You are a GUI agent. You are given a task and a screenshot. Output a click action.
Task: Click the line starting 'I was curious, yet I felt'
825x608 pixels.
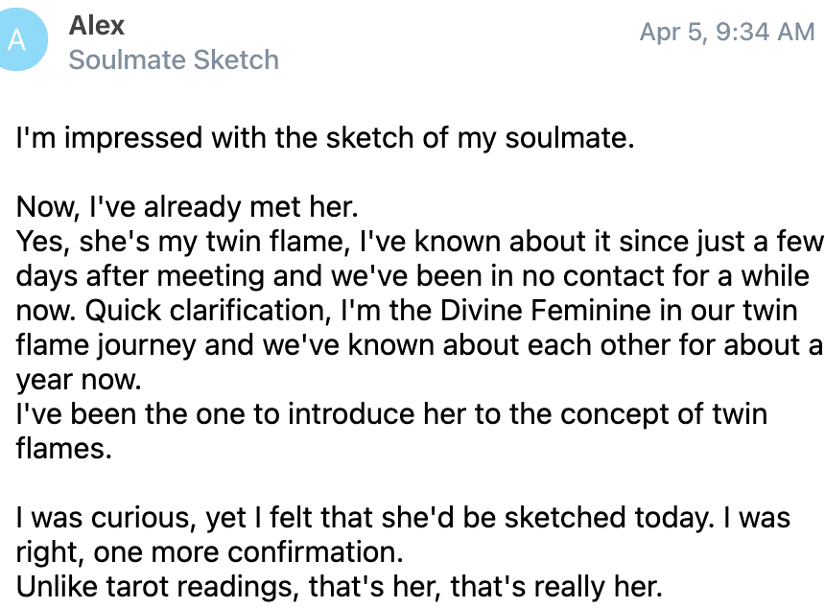point(403,518)
